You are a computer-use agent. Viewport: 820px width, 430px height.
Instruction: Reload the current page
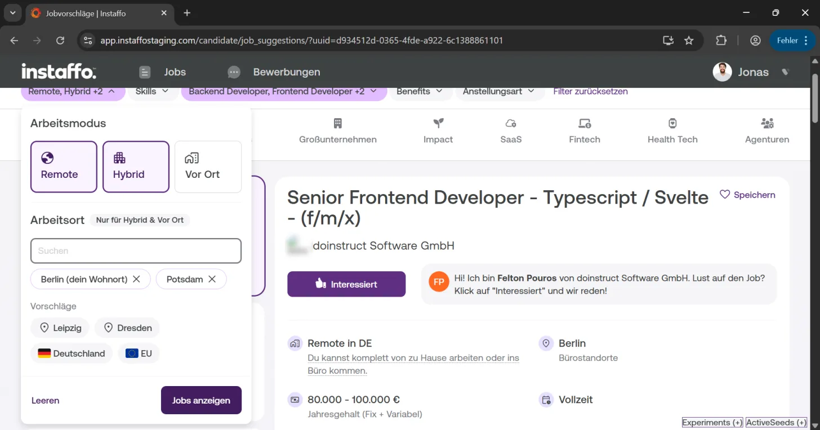tap(60, 41)
